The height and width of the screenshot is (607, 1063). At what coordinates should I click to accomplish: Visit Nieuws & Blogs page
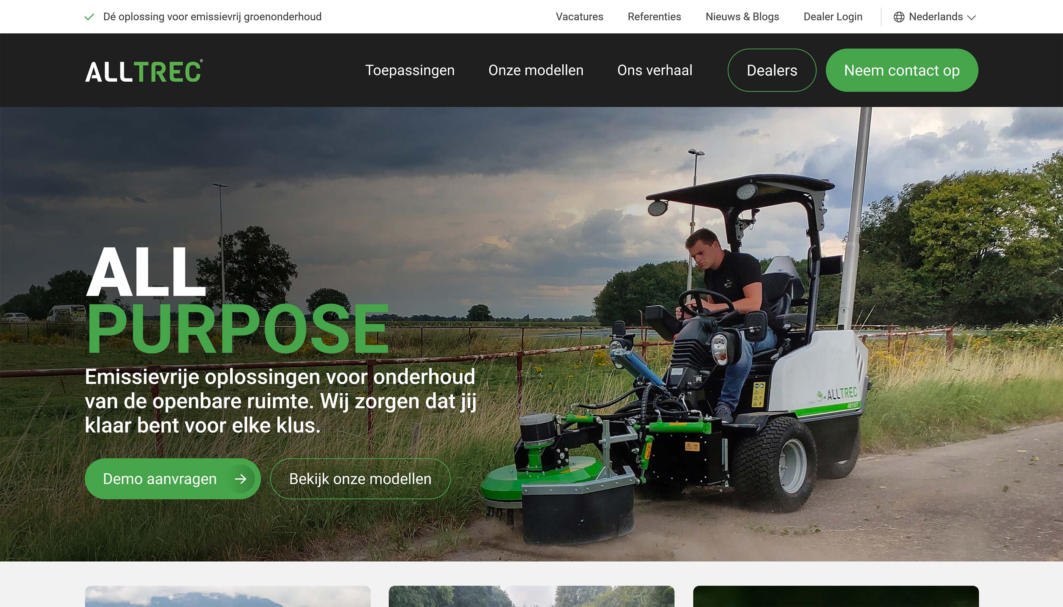coord(742,17)
